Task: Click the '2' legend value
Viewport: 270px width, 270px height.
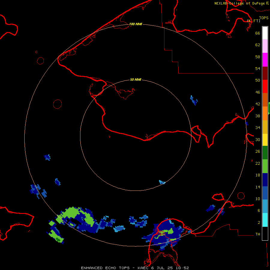Action: pos(259,223)
